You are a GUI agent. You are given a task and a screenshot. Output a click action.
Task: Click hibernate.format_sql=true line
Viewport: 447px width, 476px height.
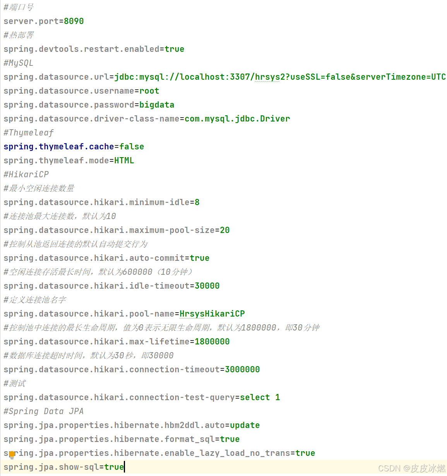click(122, 439)
